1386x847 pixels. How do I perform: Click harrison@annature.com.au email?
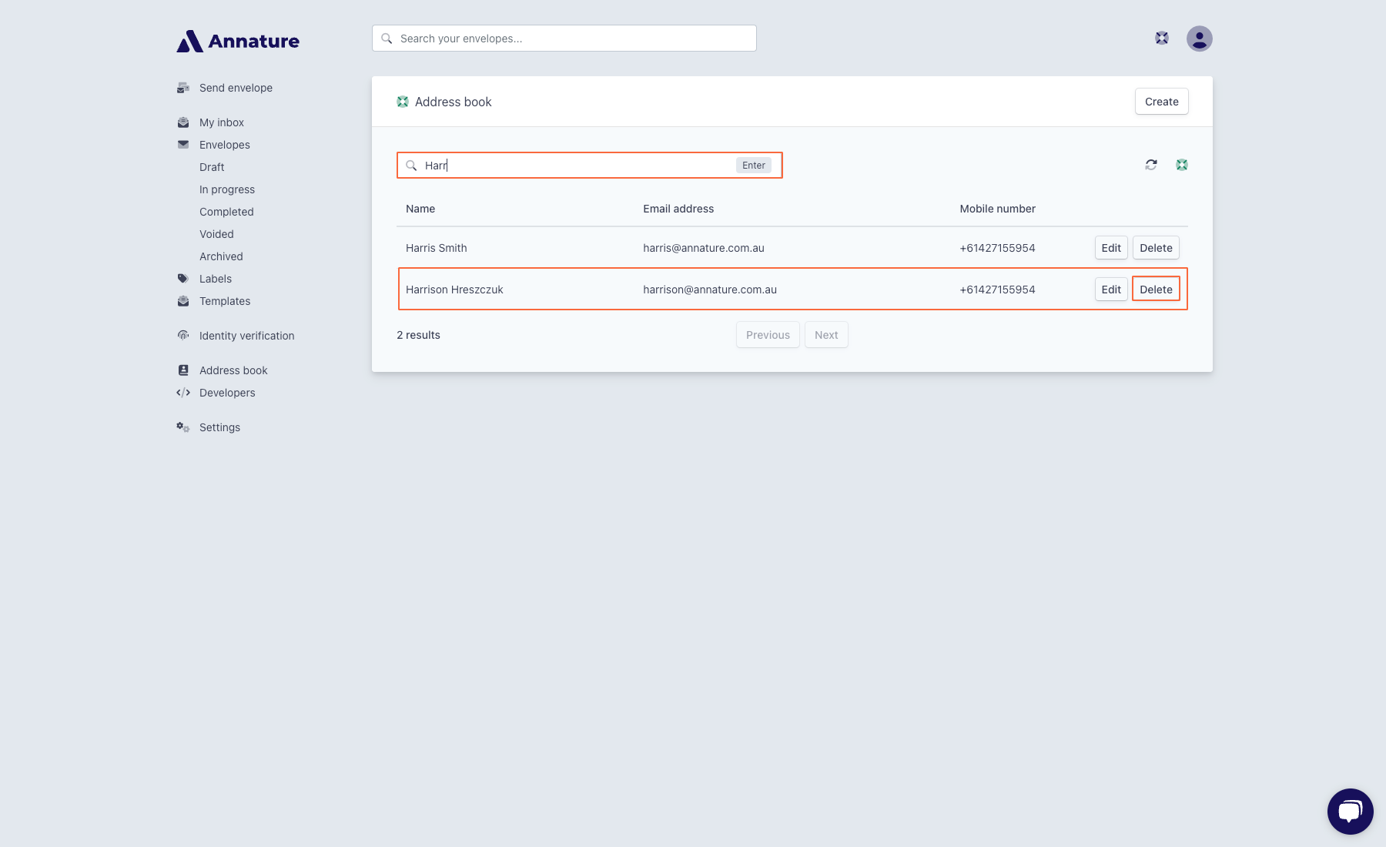point(710,290)
